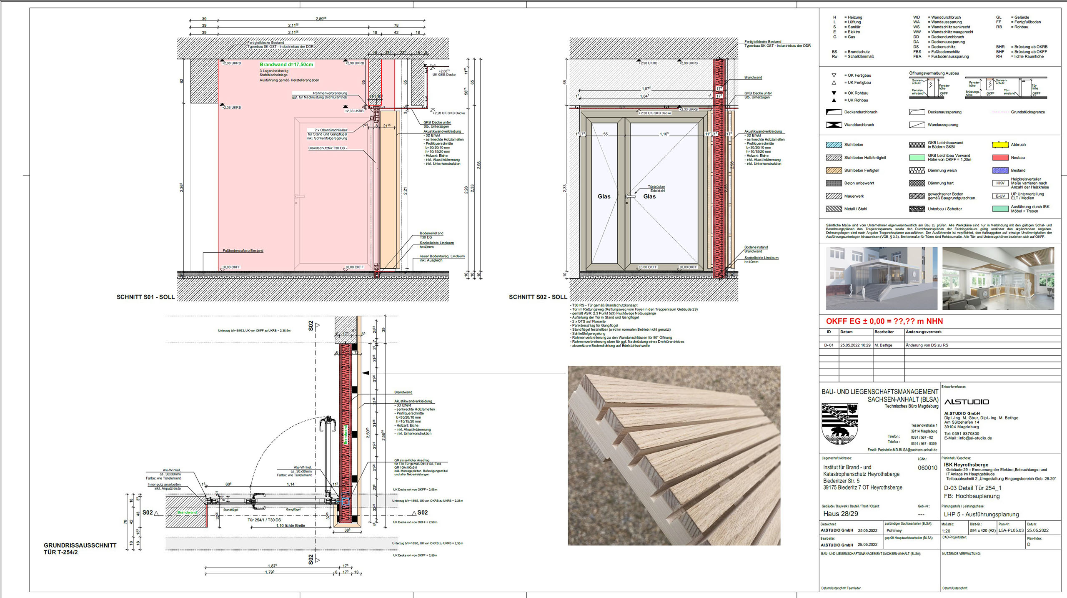Click the door handle in Schnitt S01
This screenshot has width=1067, height=598.
pyautogui.click(x=299, y=197)
